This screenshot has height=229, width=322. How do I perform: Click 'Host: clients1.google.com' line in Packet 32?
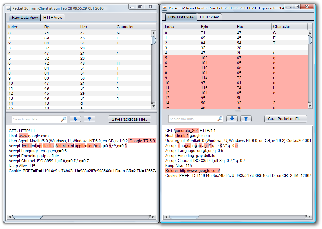coord(187,136)
